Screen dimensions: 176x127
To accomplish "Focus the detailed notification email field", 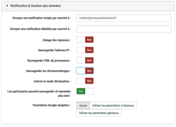I will coord(124,29).
